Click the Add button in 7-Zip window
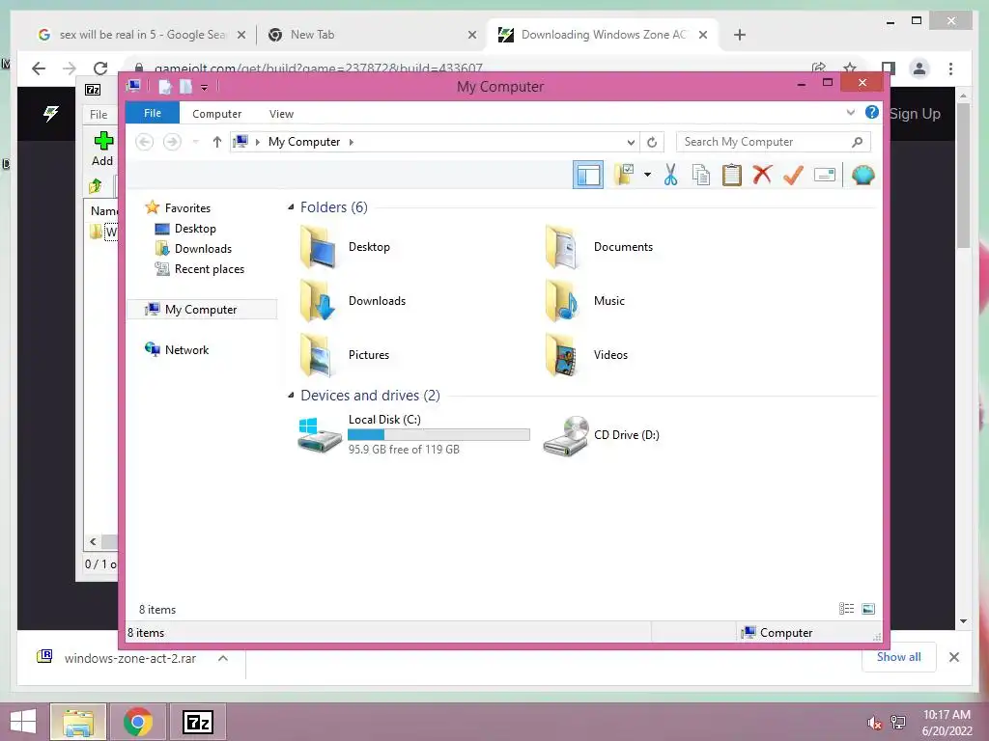The image size is (989, 741). coord(102,149)
